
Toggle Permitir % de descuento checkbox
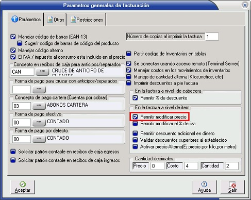click(135, 98)
